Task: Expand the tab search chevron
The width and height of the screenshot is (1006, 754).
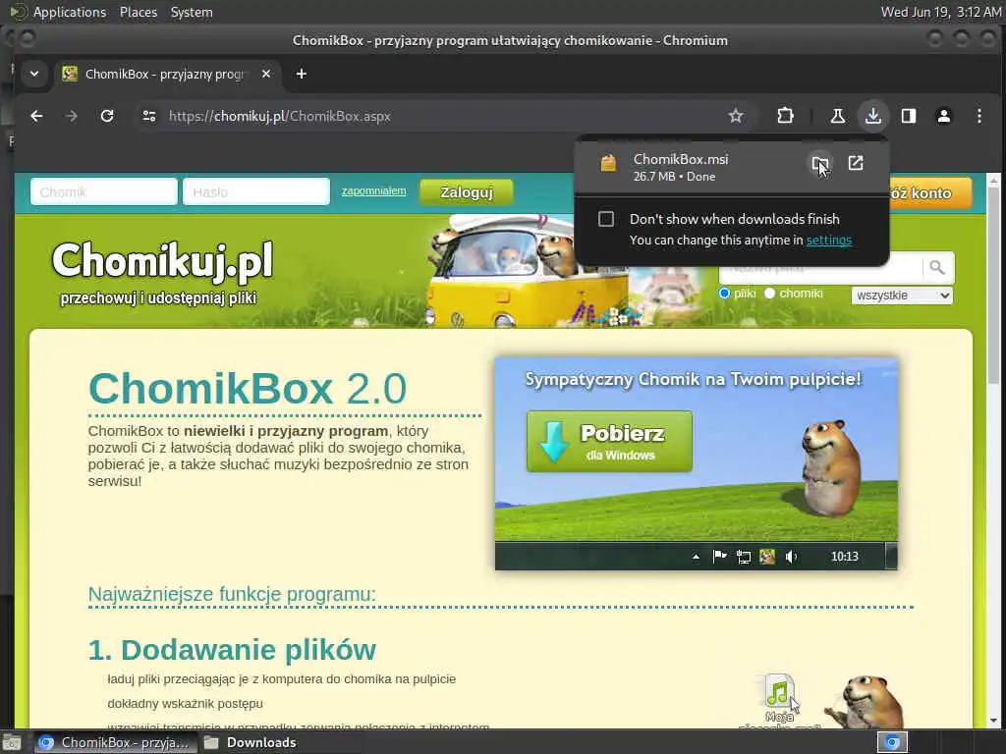Action: point(34,75)
